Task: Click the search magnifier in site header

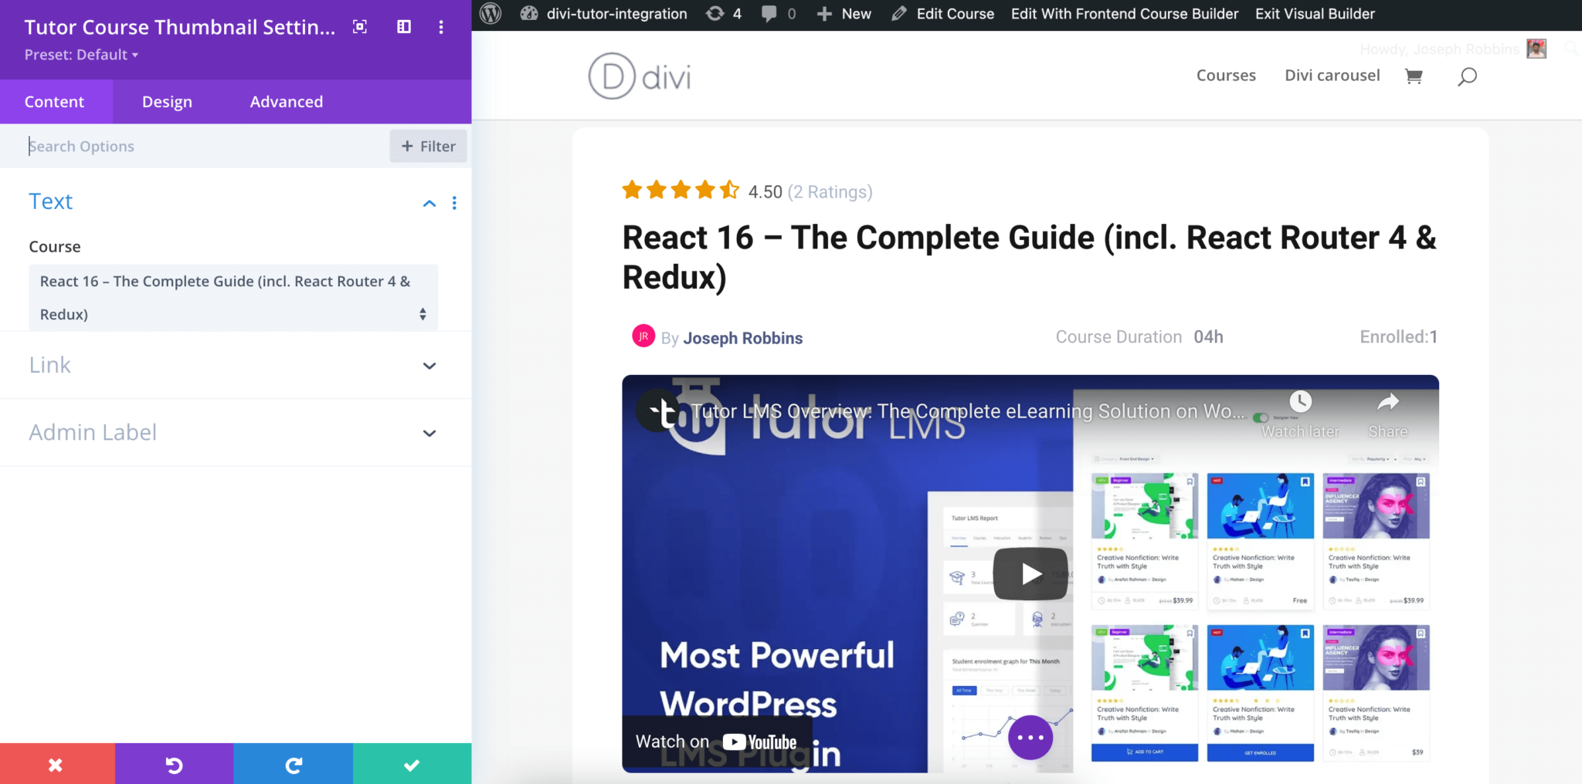Action: (x=1467, y=76)
